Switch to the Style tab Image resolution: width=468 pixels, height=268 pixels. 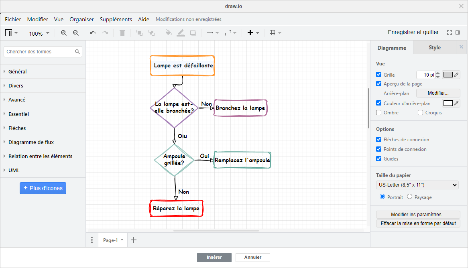coord(434,47)
